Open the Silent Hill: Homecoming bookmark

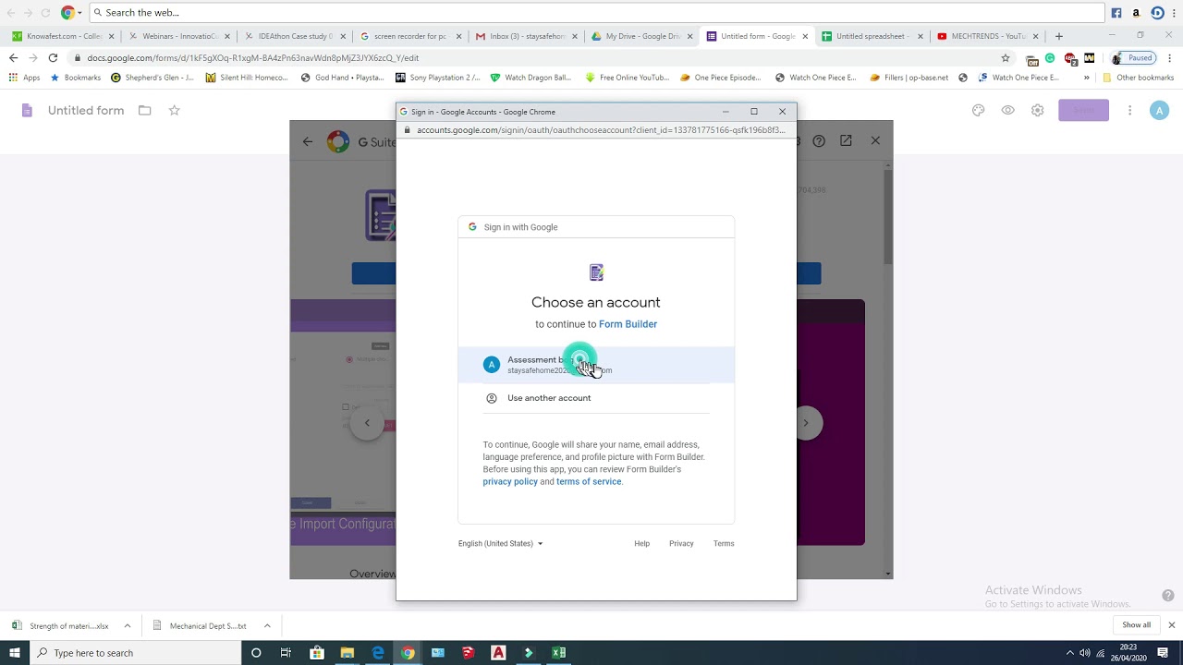tap(247, 78)
